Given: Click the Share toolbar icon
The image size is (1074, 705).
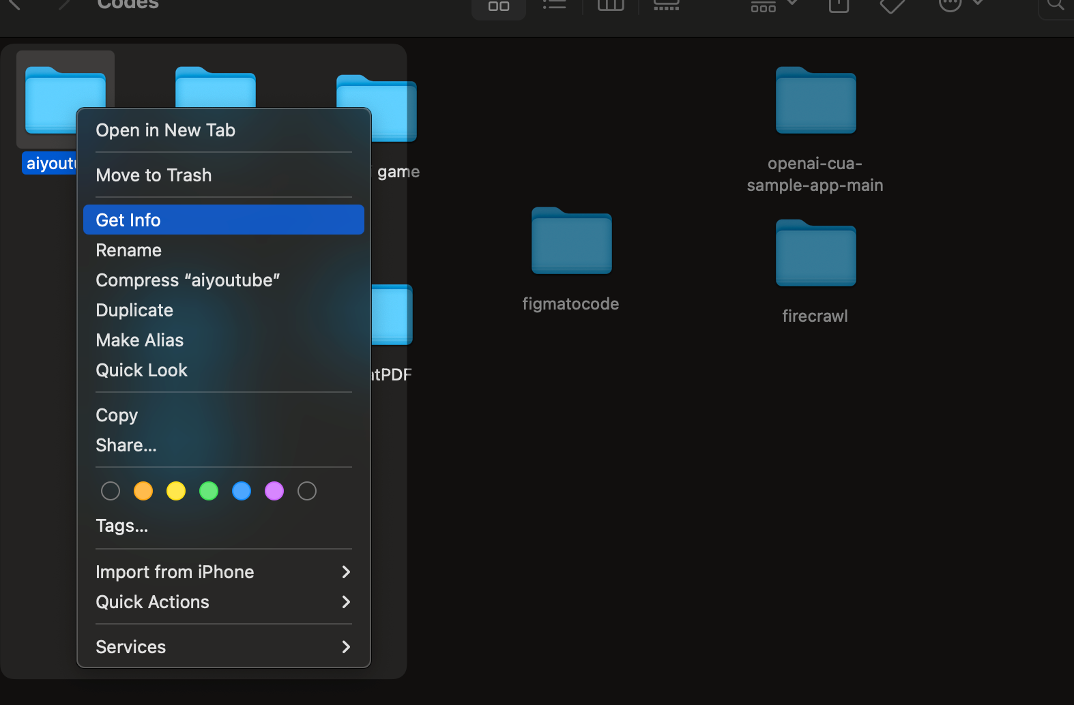Looking at the screenshot, I should click(x=839, y=5).
